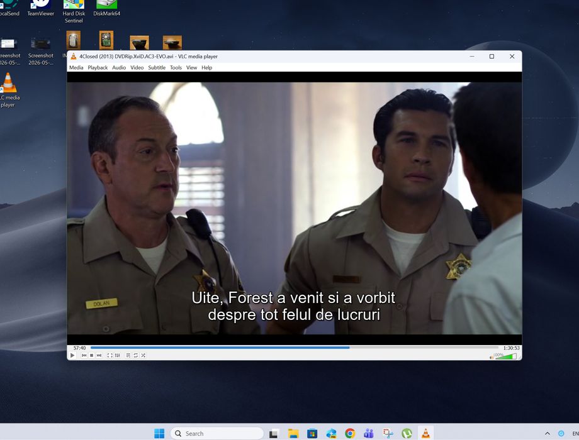Click the VLC taskbar icon
The image size is (579, 440).
[x=425, y=433]
